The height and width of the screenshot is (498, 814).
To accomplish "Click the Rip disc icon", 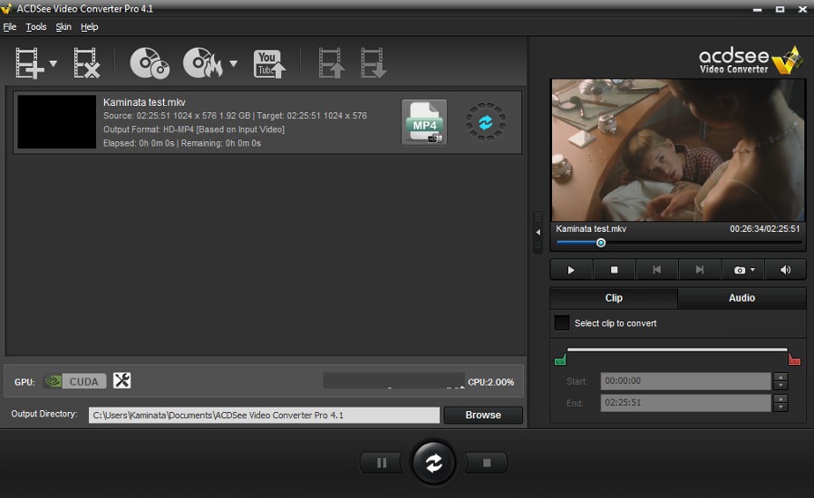I will click(150, 63).
